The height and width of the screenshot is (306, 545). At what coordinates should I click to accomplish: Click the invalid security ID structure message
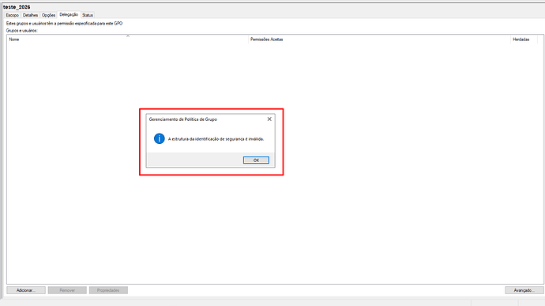pos(216,139)
